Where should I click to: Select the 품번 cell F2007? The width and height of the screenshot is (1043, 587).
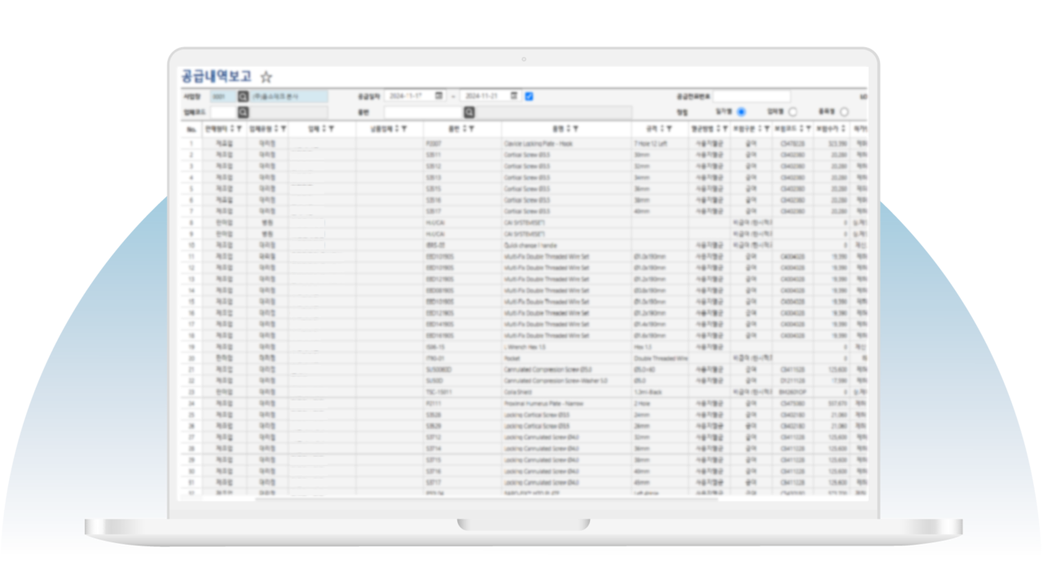pyautogui.click(x=463, y=143)
